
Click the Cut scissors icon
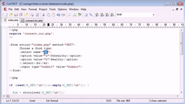[x=43, y=15]
